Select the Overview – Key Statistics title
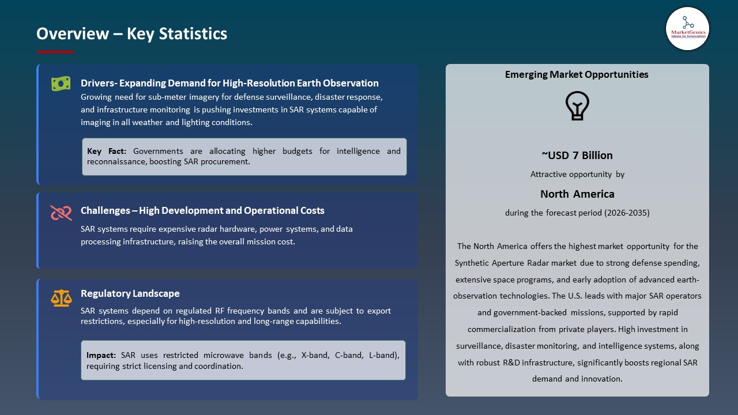 point(131,33)
